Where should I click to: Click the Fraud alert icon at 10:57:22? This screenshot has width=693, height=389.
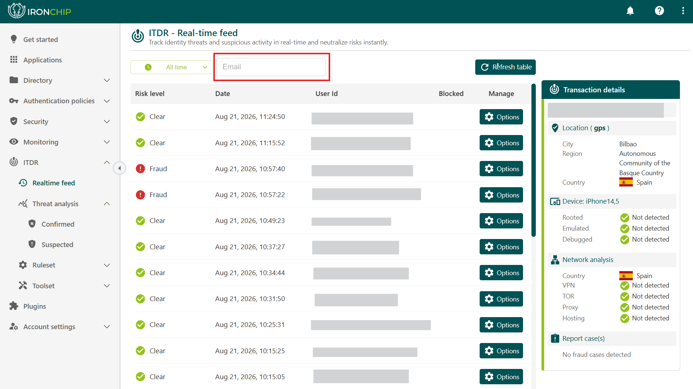(x=140, y=195)
